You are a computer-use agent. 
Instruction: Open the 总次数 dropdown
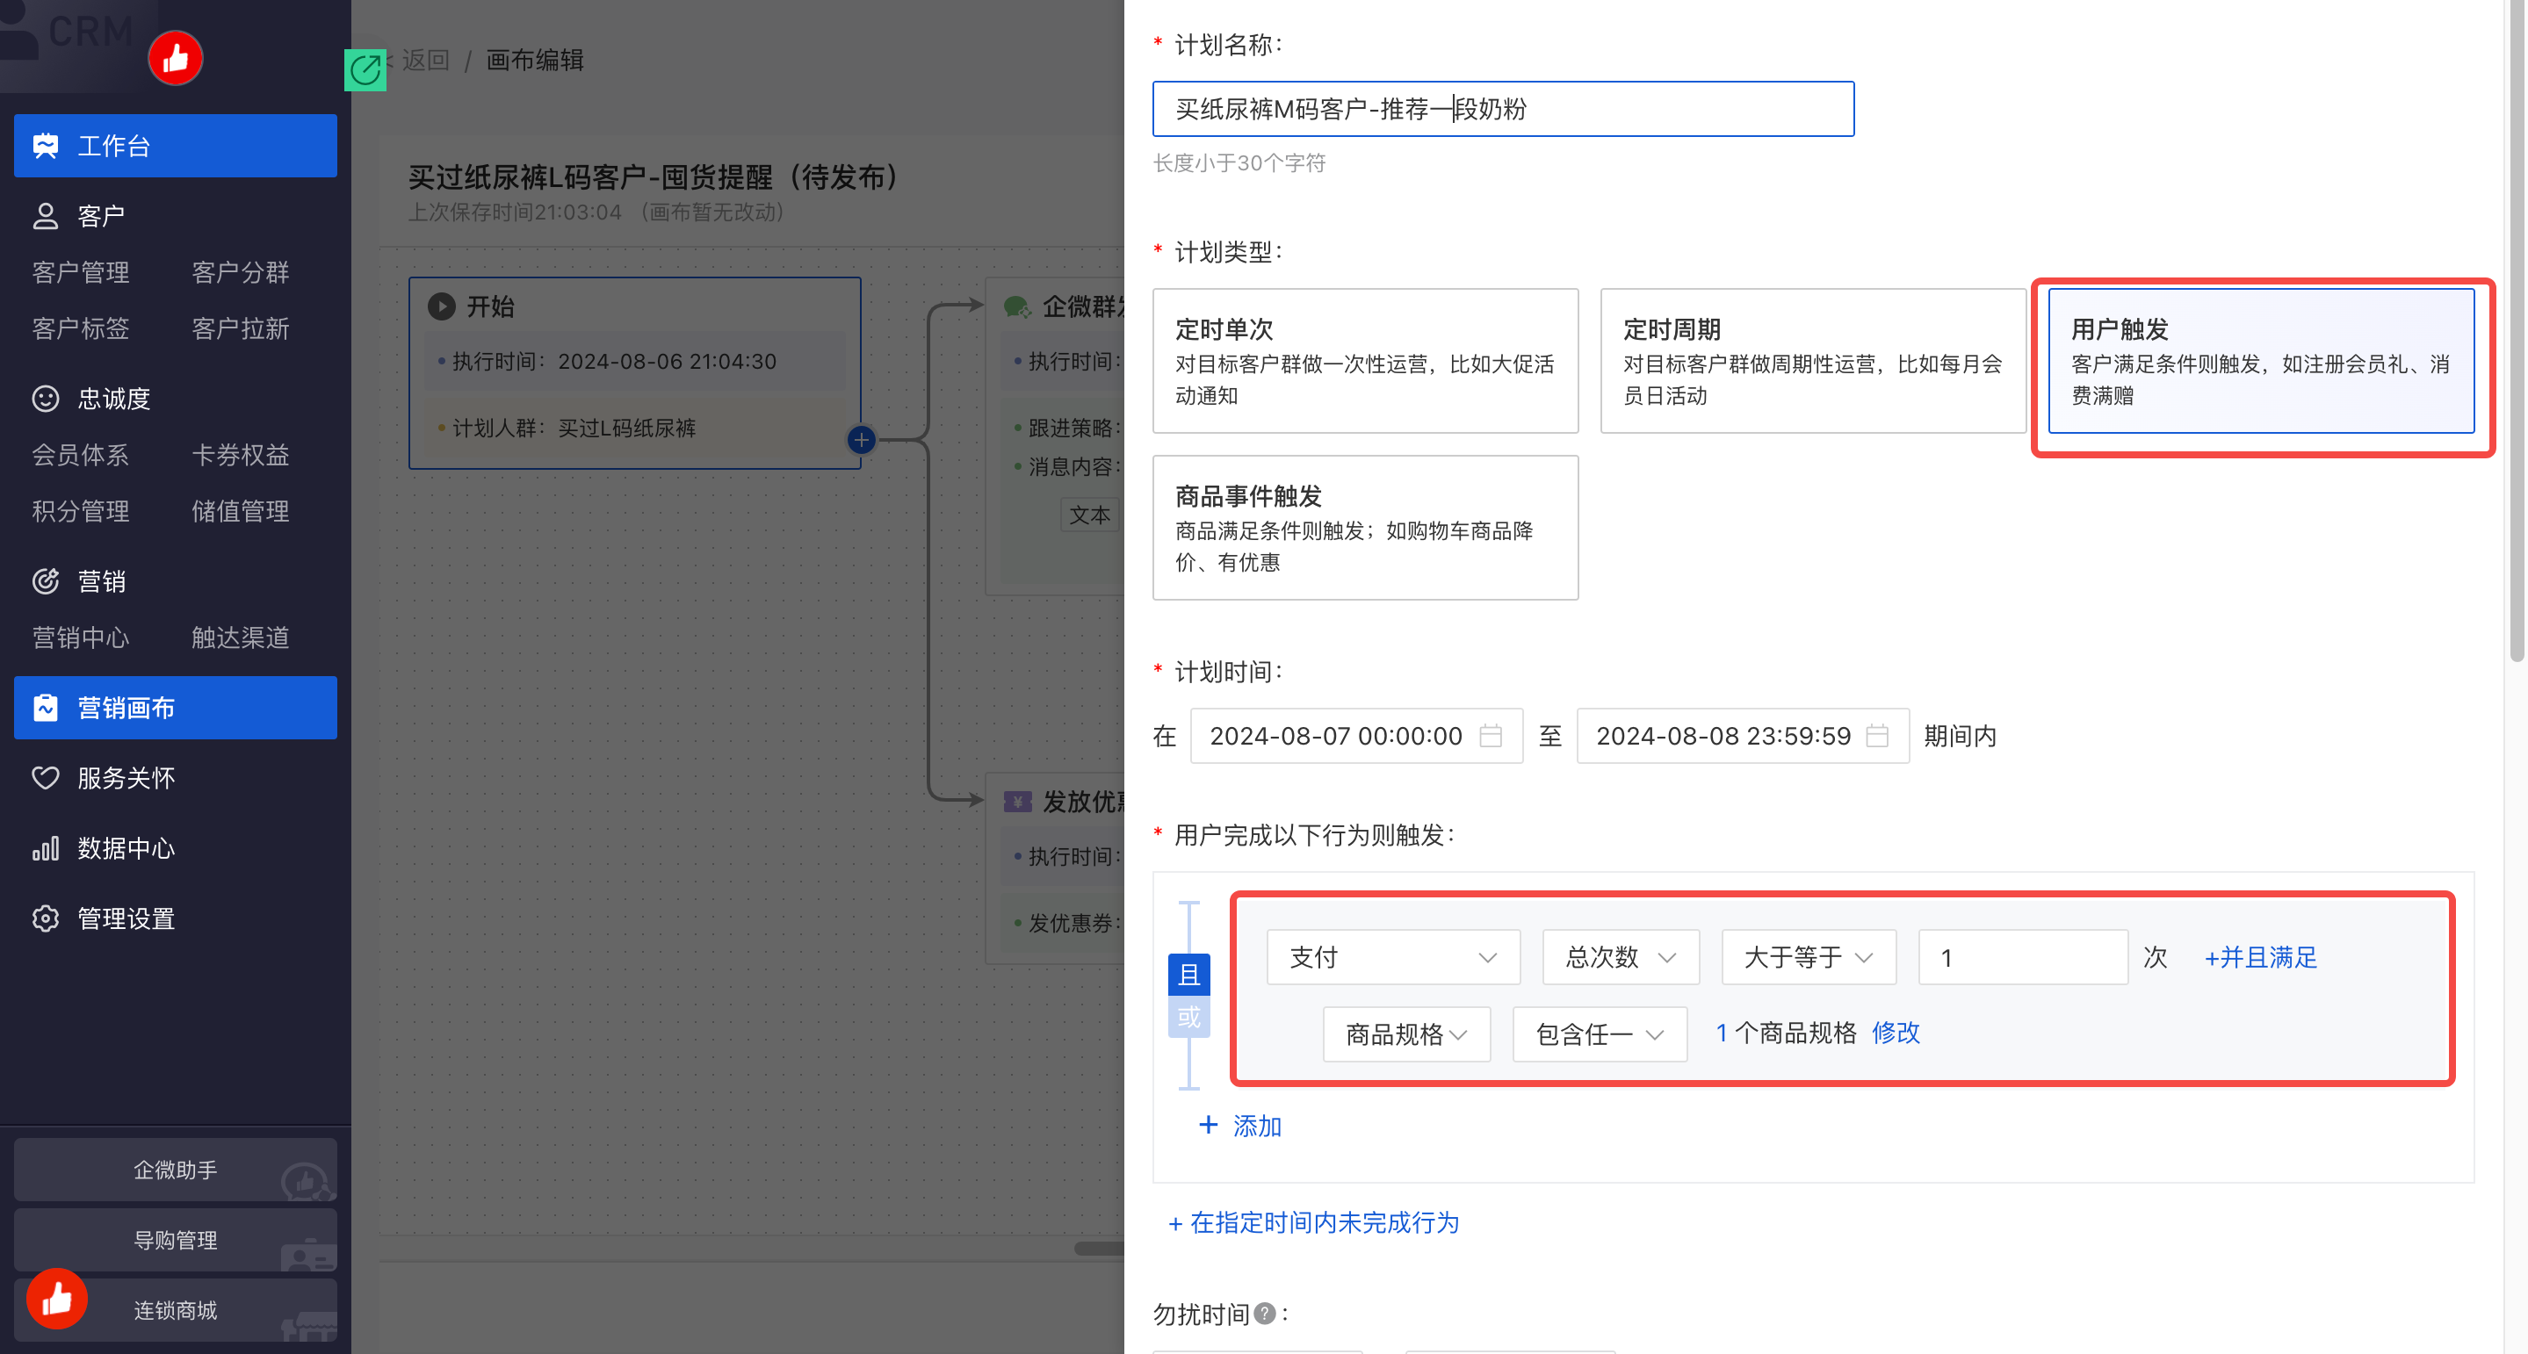[1621, 956]
